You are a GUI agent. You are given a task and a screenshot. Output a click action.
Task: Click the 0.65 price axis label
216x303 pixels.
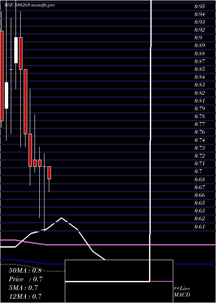pos(200,203)
